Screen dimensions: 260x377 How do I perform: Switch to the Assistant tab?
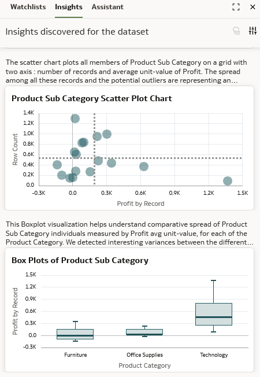click(107, 7)
